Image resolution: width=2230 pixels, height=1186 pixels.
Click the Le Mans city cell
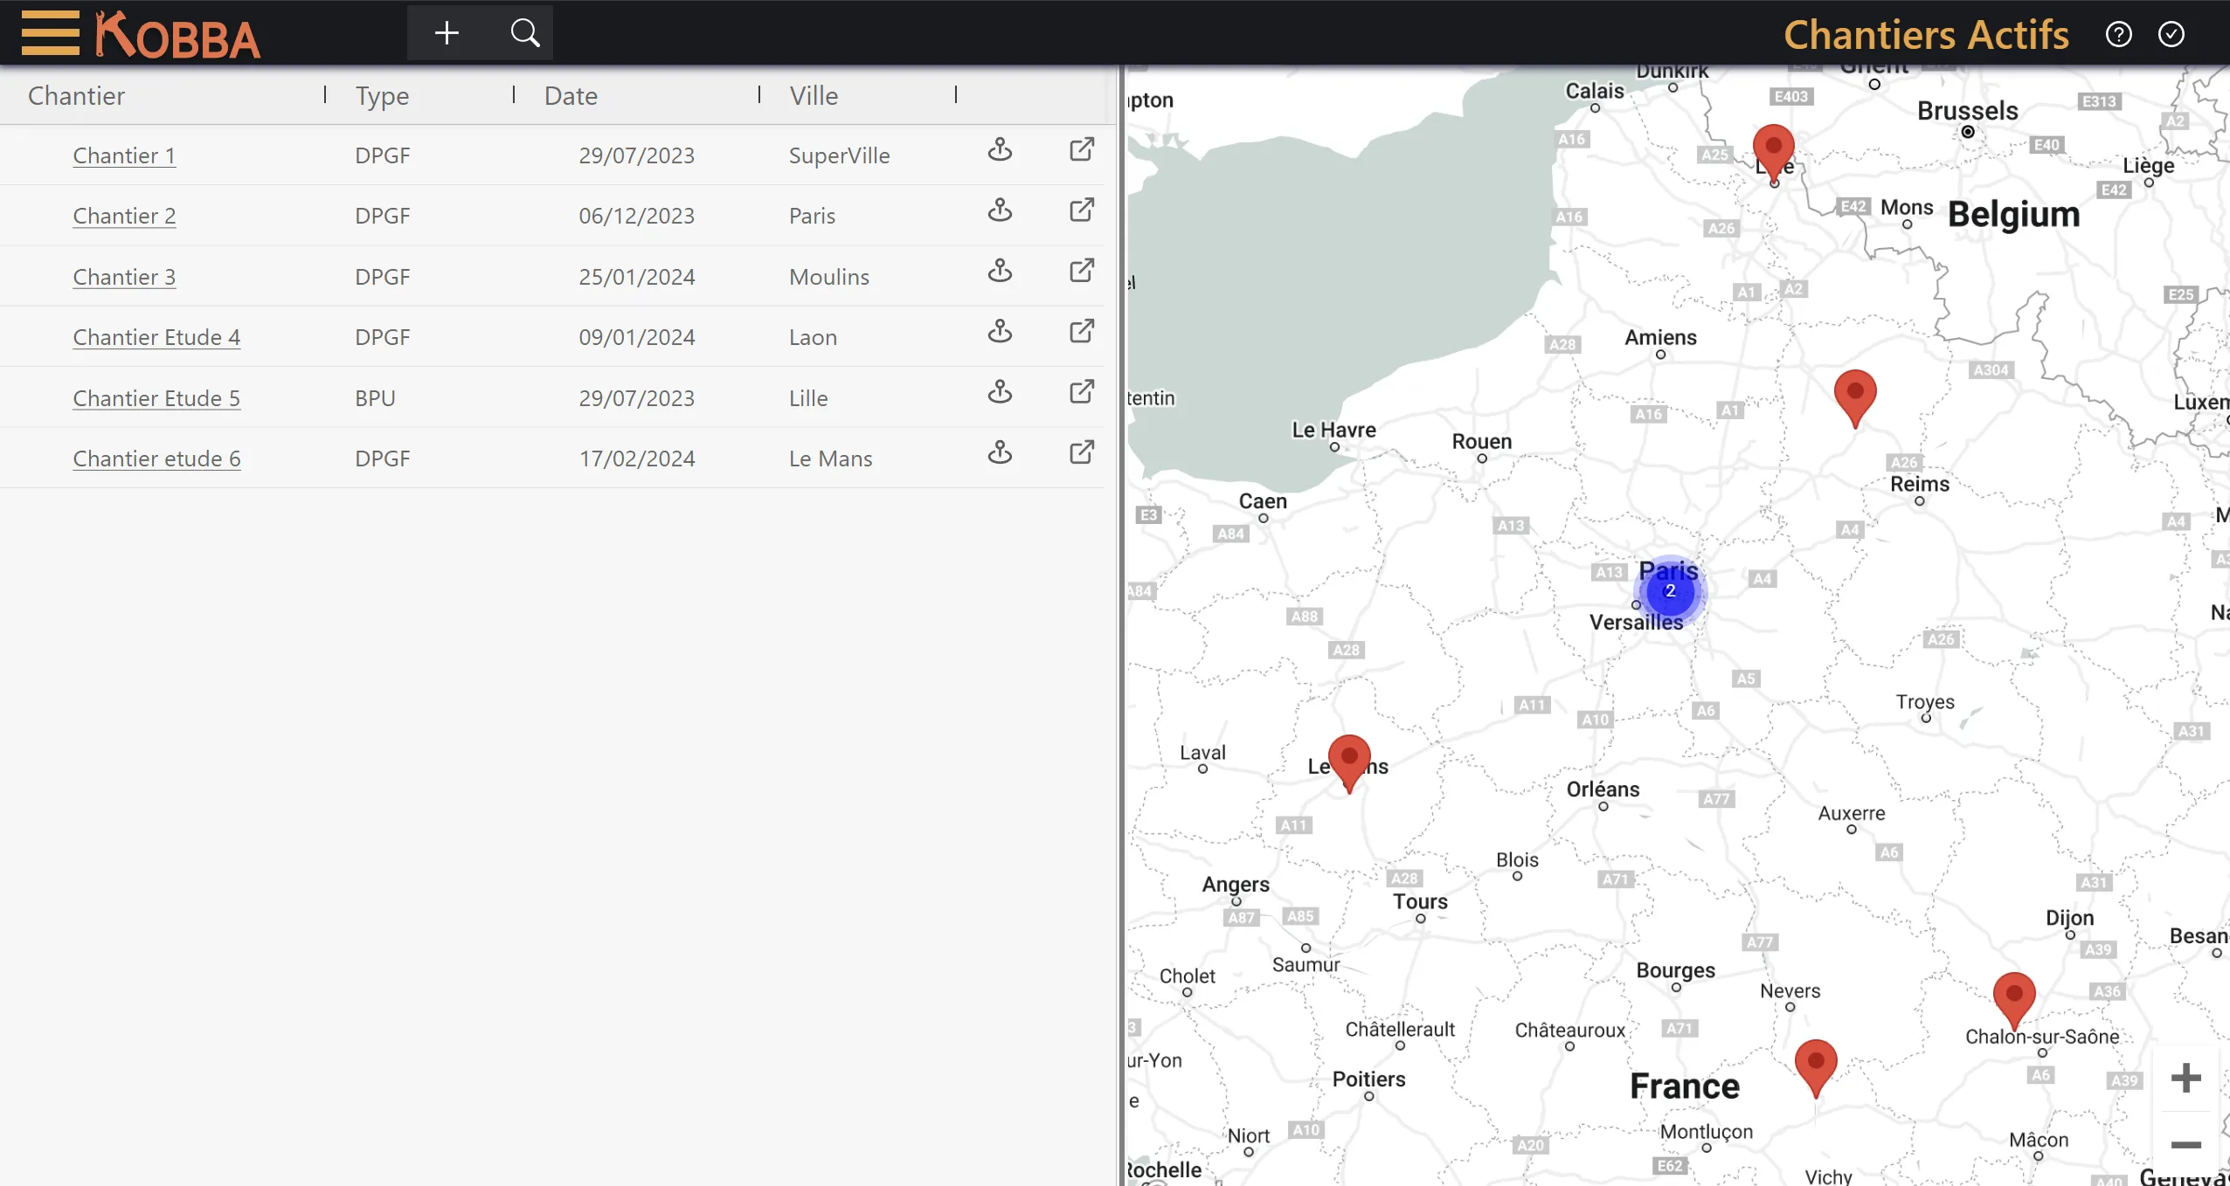pos(830,459)
